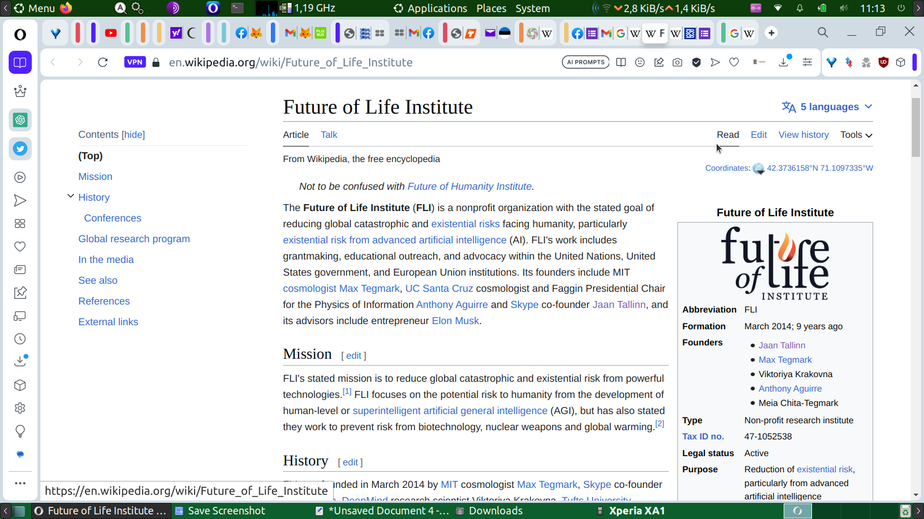Toggle the privacy protection shield icon
924x519 pixels.
(696, 62)
